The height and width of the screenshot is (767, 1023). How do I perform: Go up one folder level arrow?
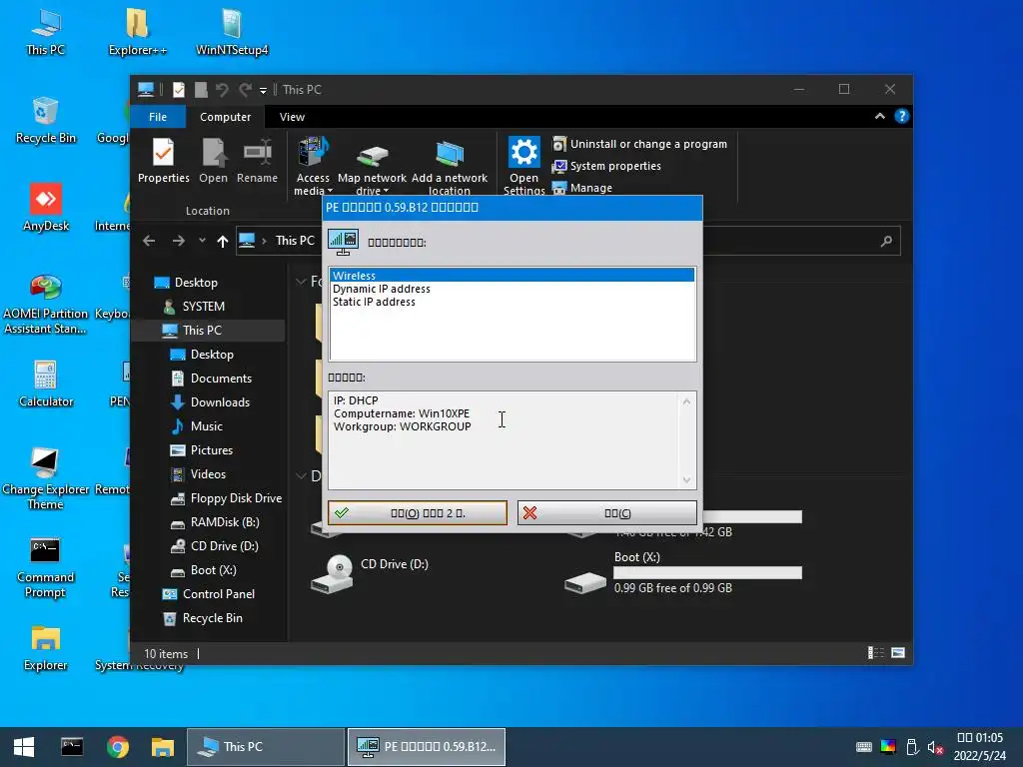pos(223,242)
